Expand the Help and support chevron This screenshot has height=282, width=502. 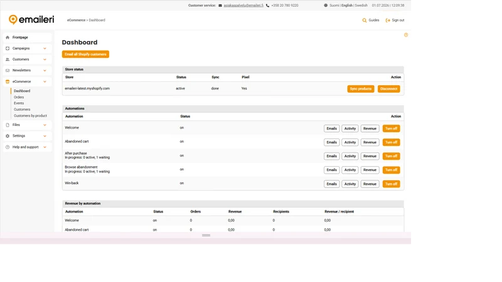[x=45, y=147]
